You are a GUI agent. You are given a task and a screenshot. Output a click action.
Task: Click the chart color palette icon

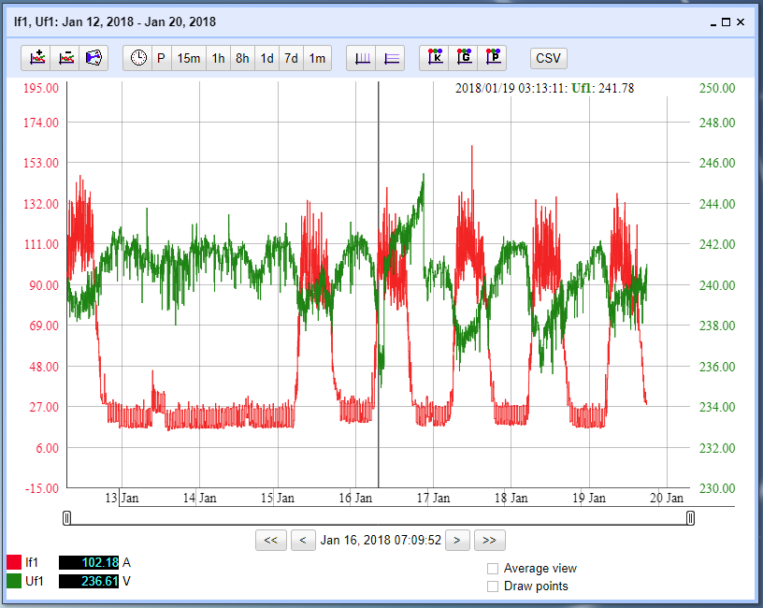(x=94, y=58)
